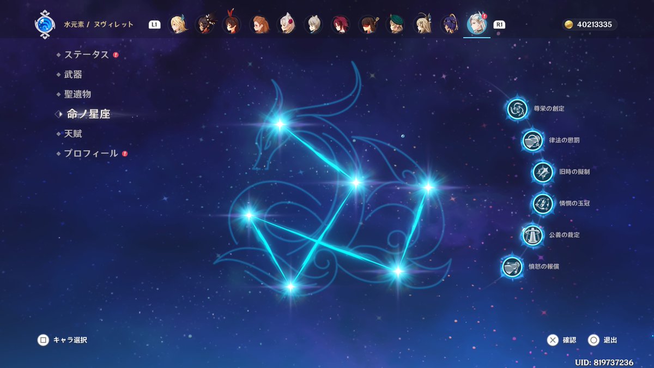
Task: Open the 憐憫の玉冠 constellation icon
Action: (x=542, y=203)
